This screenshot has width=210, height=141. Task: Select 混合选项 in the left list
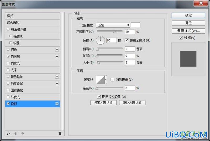coord(32,23)
